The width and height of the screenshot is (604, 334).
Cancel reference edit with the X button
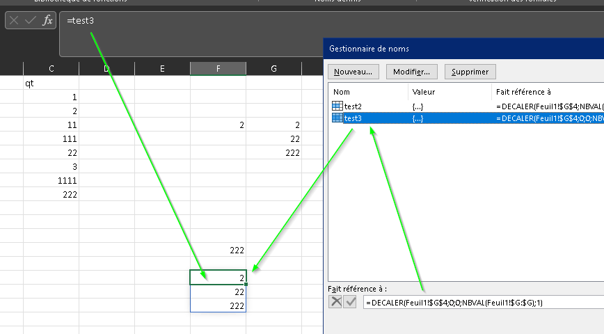coord(336,301)
